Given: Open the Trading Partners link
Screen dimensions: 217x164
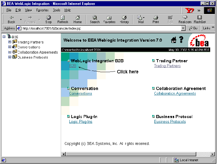Looking at the screenshot, I should (167, 66).
